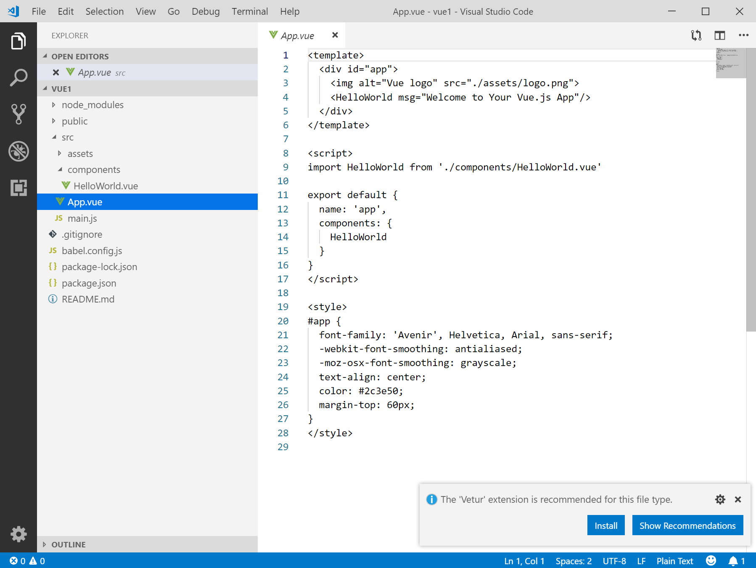The image size is (756, 568).
Task: Open main.js from the file tree
Action: [x=147, y=218]
